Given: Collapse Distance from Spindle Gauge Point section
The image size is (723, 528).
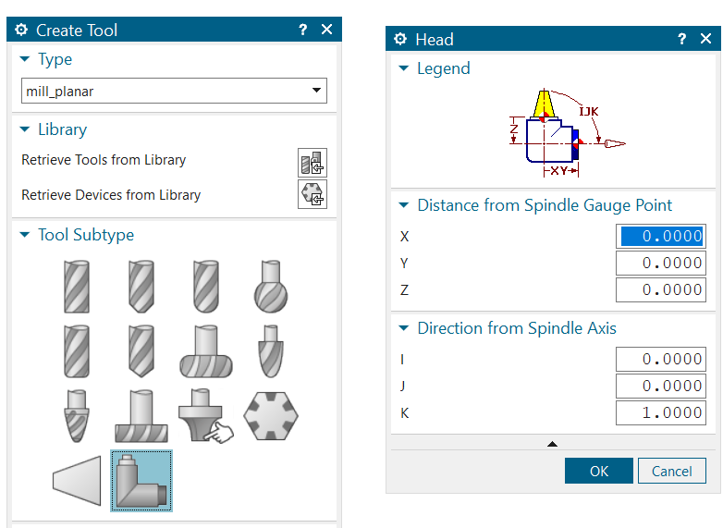Looking at the screenshot, I should pos(404,205).
